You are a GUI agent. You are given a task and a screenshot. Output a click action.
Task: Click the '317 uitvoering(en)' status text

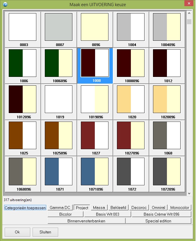point(18,200)
